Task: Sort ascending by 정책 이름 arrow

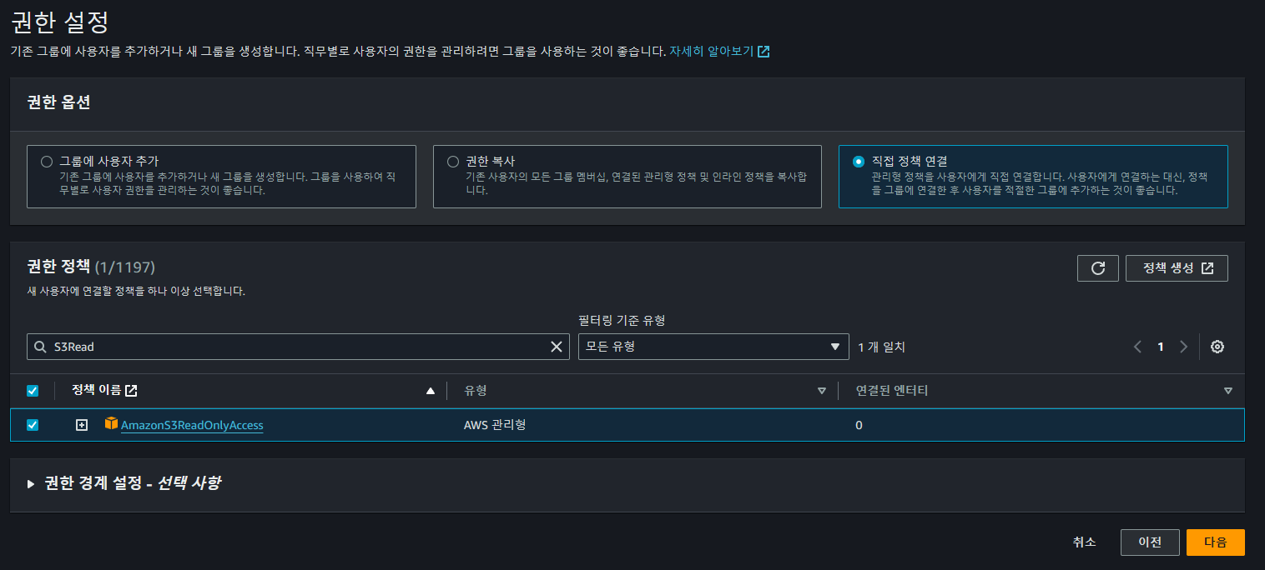Action: [x=431, y=391]
